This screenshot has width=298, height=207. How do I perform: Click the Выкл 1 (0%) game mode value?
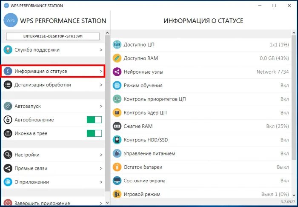point(275,194)
